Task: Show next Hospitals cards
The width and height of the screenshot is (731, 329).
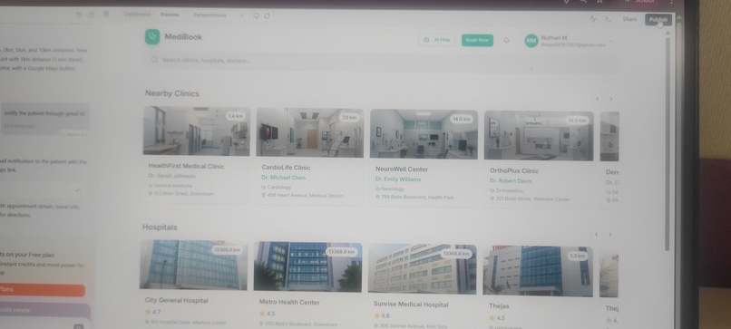Action: (609, 235)
